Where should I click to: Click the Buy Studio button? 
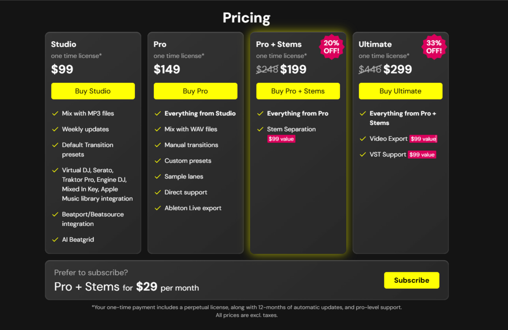[93, 91]
